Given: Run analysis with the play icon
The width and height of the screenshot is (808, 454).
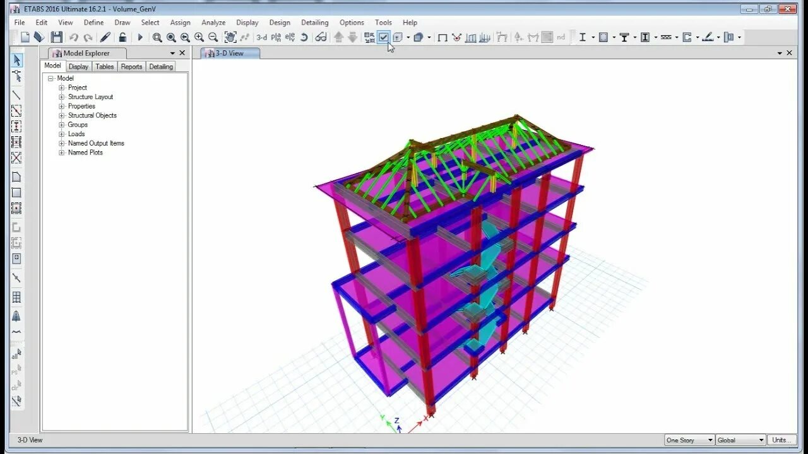Looking at the screenshot, I should click(140, 37).
